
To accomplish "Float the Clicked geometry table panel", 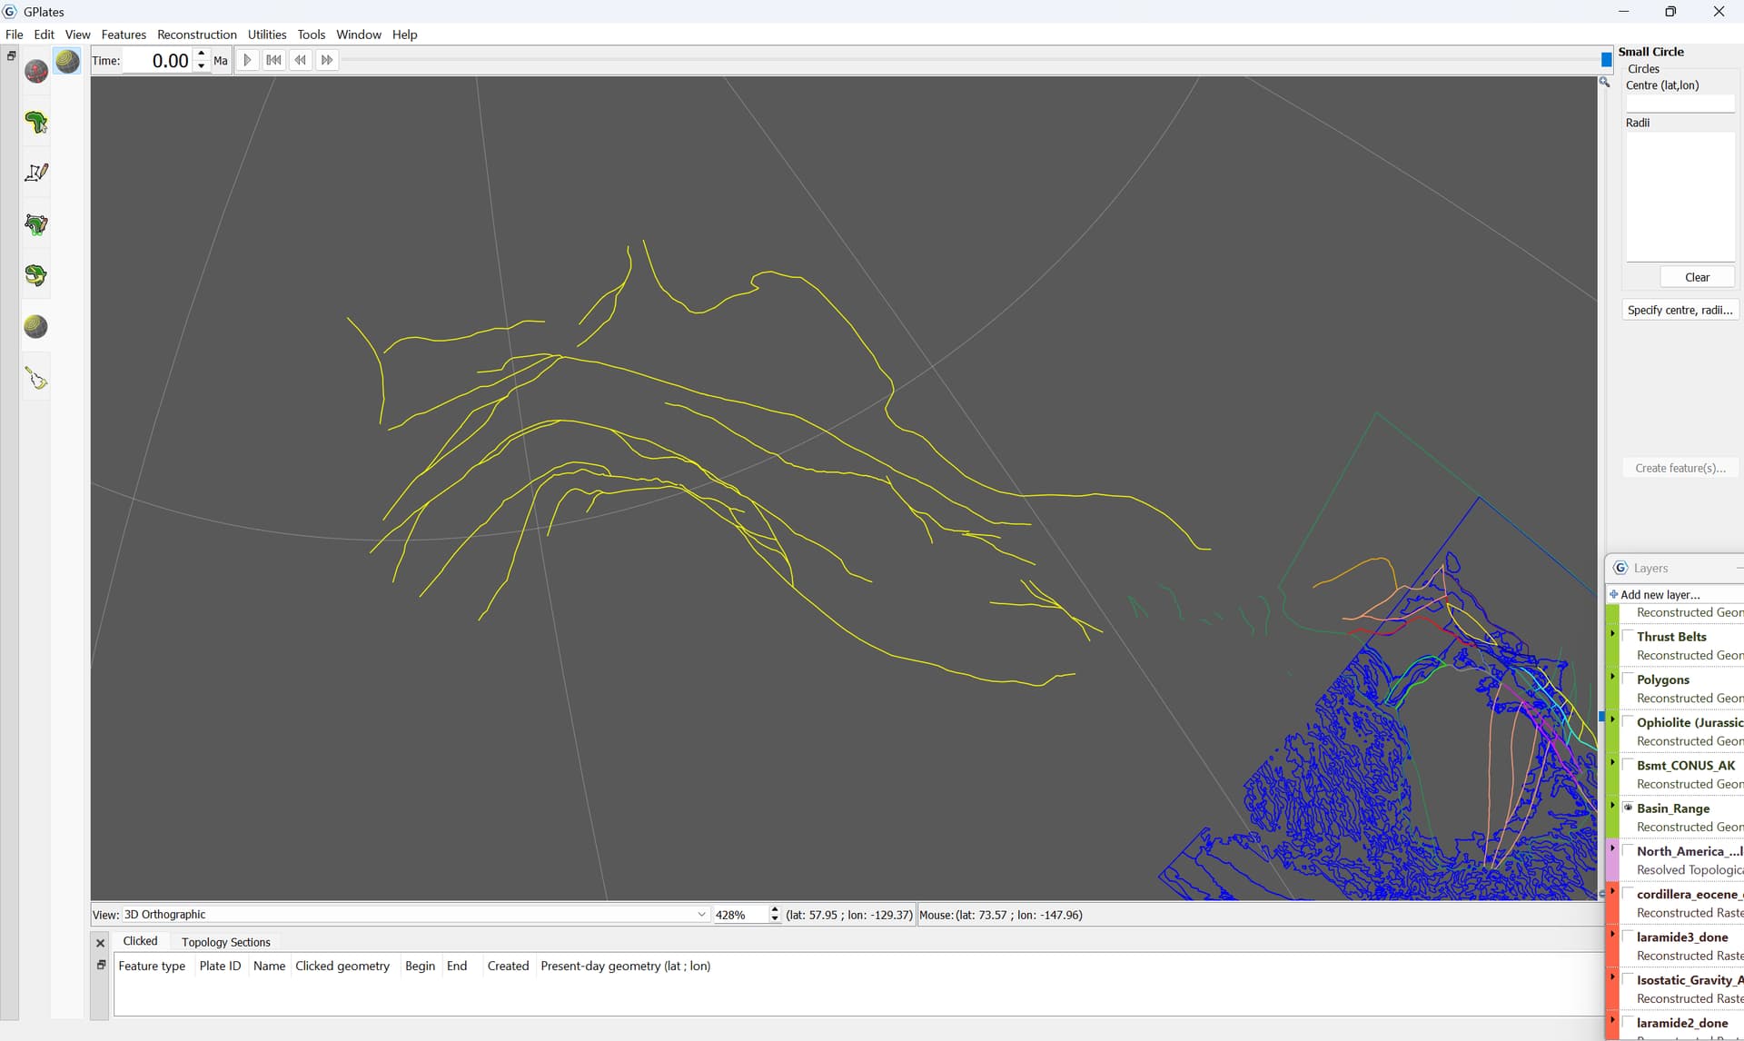I will [101, 965].
